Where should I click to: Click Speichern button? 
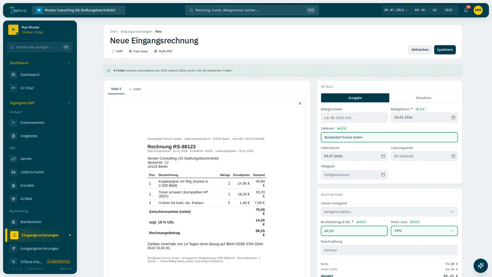445,50
